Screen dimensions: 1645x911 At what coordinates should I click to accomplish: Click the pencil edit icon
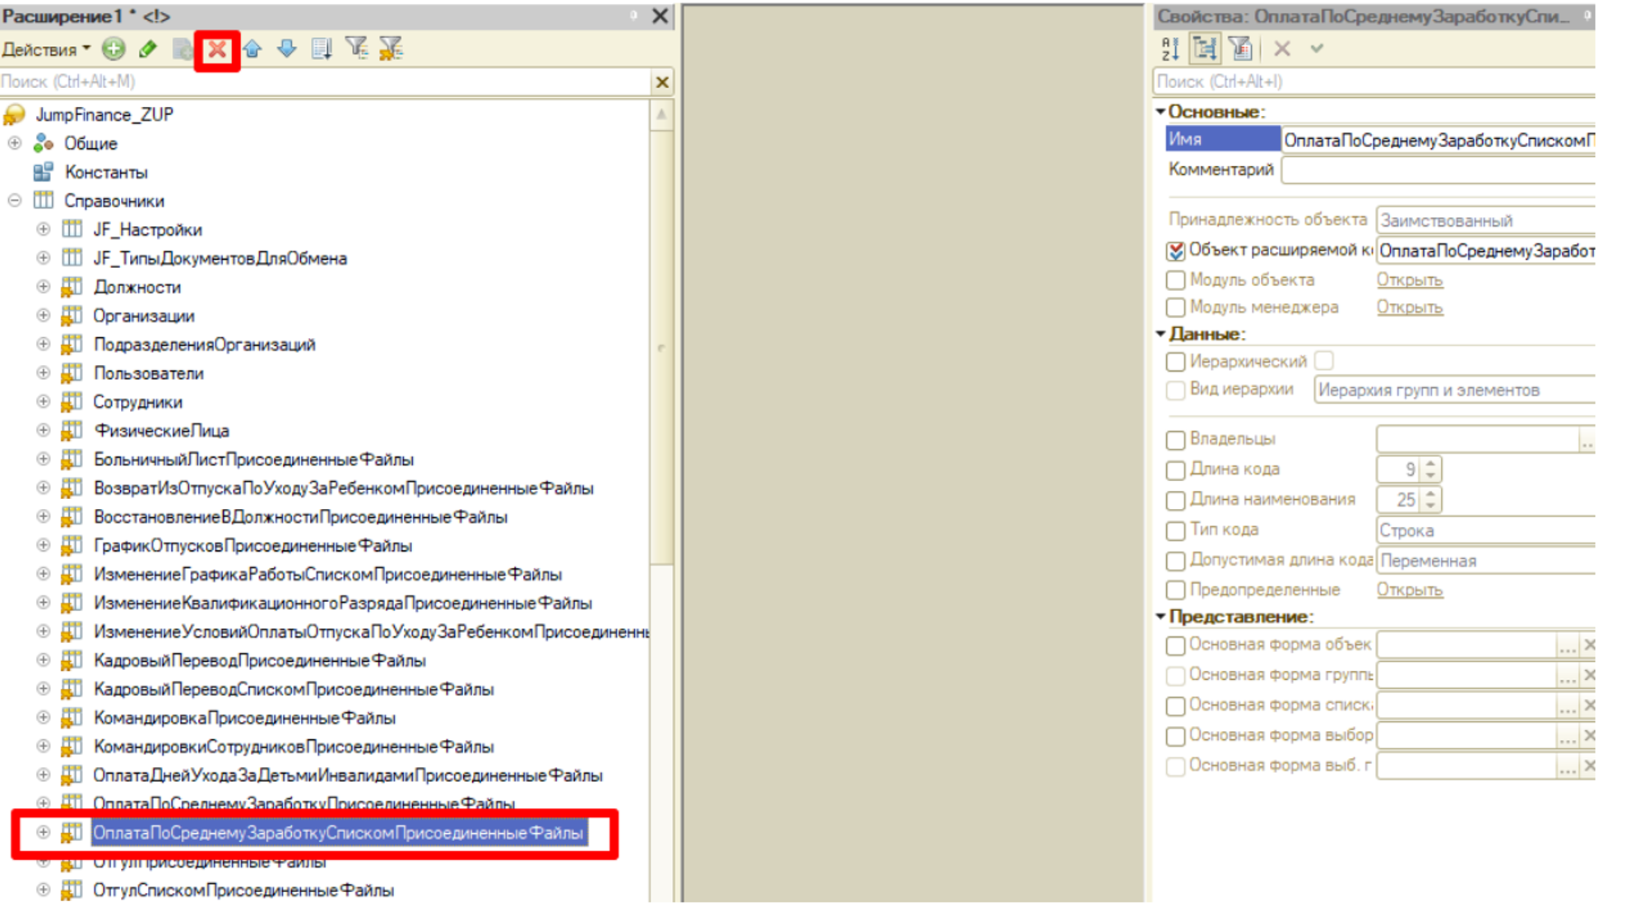click(x=148, y=49)
